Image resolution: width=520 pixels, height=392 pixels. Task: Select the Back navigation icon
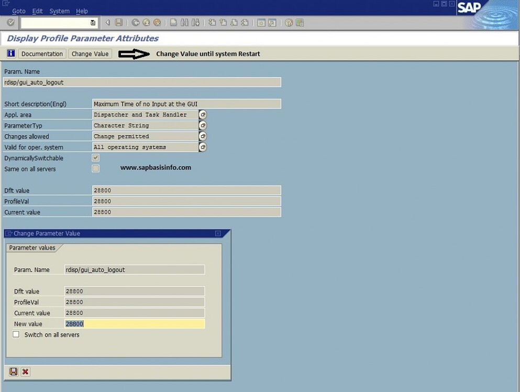136,23
